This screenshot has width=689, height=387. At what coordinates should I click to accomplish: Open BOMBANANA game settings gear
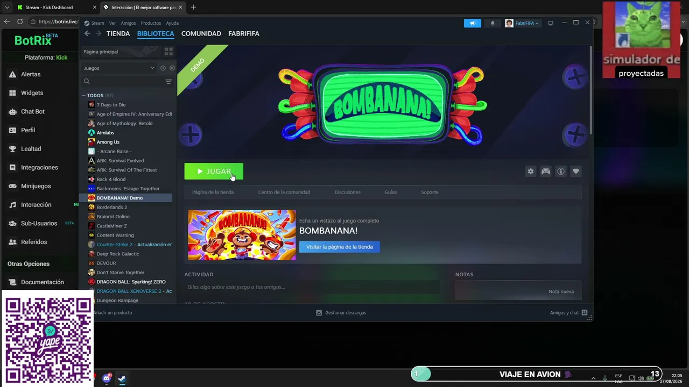tap(531, 171)
